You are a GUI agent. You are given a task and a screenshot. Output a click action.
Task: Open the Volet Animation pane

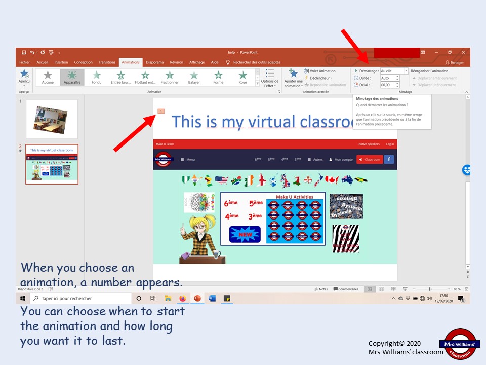tap(319, 71)
